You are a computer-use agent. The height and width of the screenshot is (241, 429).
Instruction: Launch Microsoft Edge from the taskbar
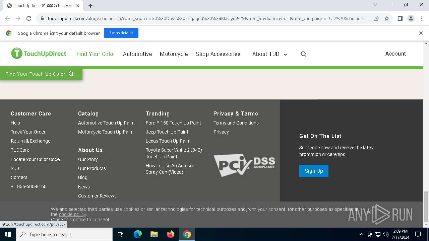[138, 234]
